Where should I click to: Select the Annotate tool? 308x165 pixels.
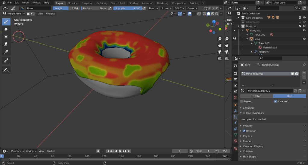(6, 70)
